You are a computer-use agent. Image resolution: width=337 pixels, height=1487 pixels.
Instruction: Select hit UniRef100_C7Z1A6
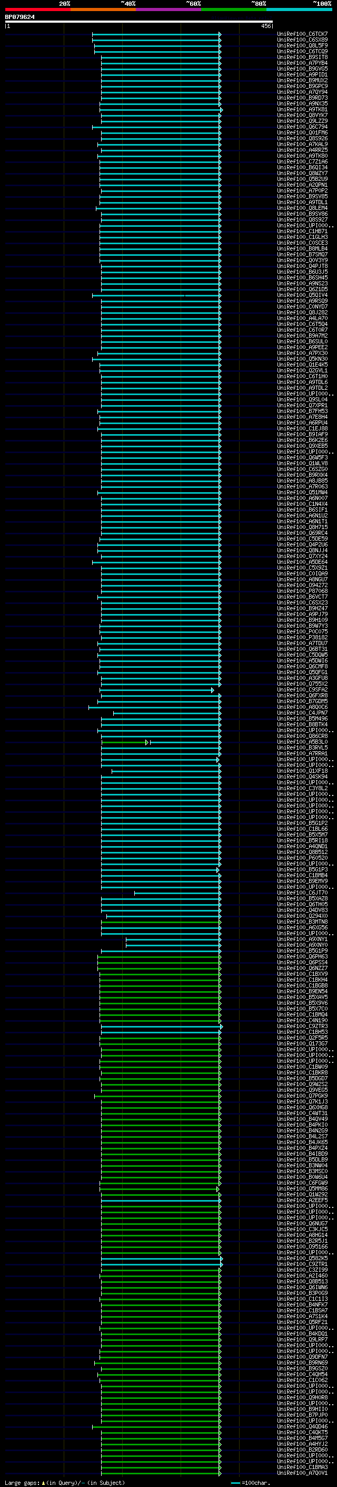[302, 161]
